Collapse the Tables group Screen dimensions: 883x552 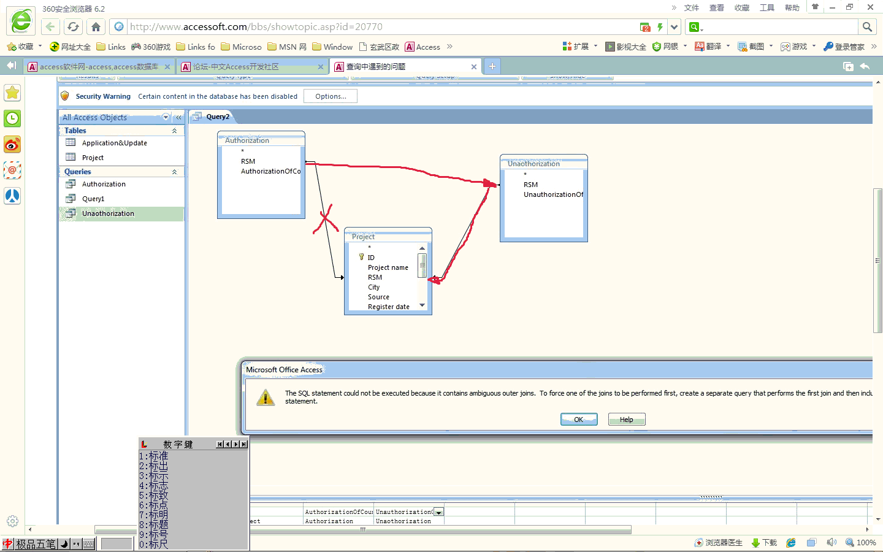tap(175, 131)
